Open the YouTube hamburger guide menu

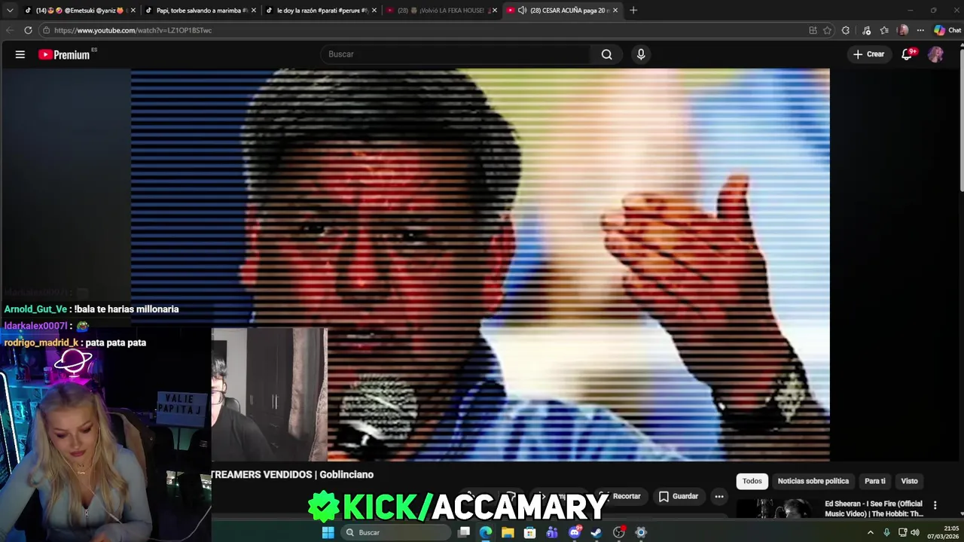click(x=20, y=54)
